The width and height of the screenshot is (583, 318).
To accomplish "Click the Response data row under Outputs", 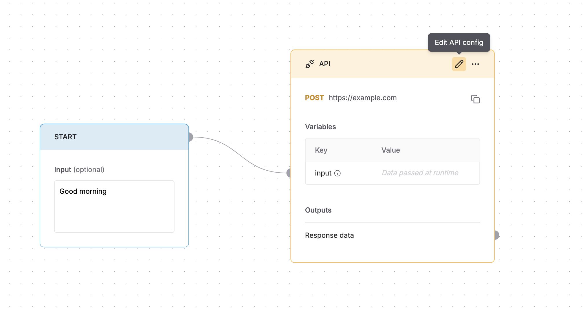I will point(329,235).
